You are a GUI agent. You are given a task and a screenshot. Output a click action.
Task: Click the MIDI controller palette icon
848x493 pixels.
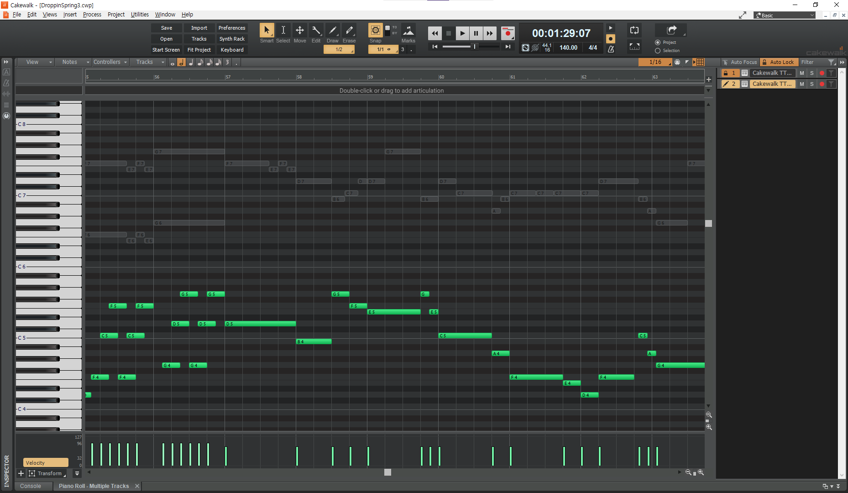click(677, 62)
